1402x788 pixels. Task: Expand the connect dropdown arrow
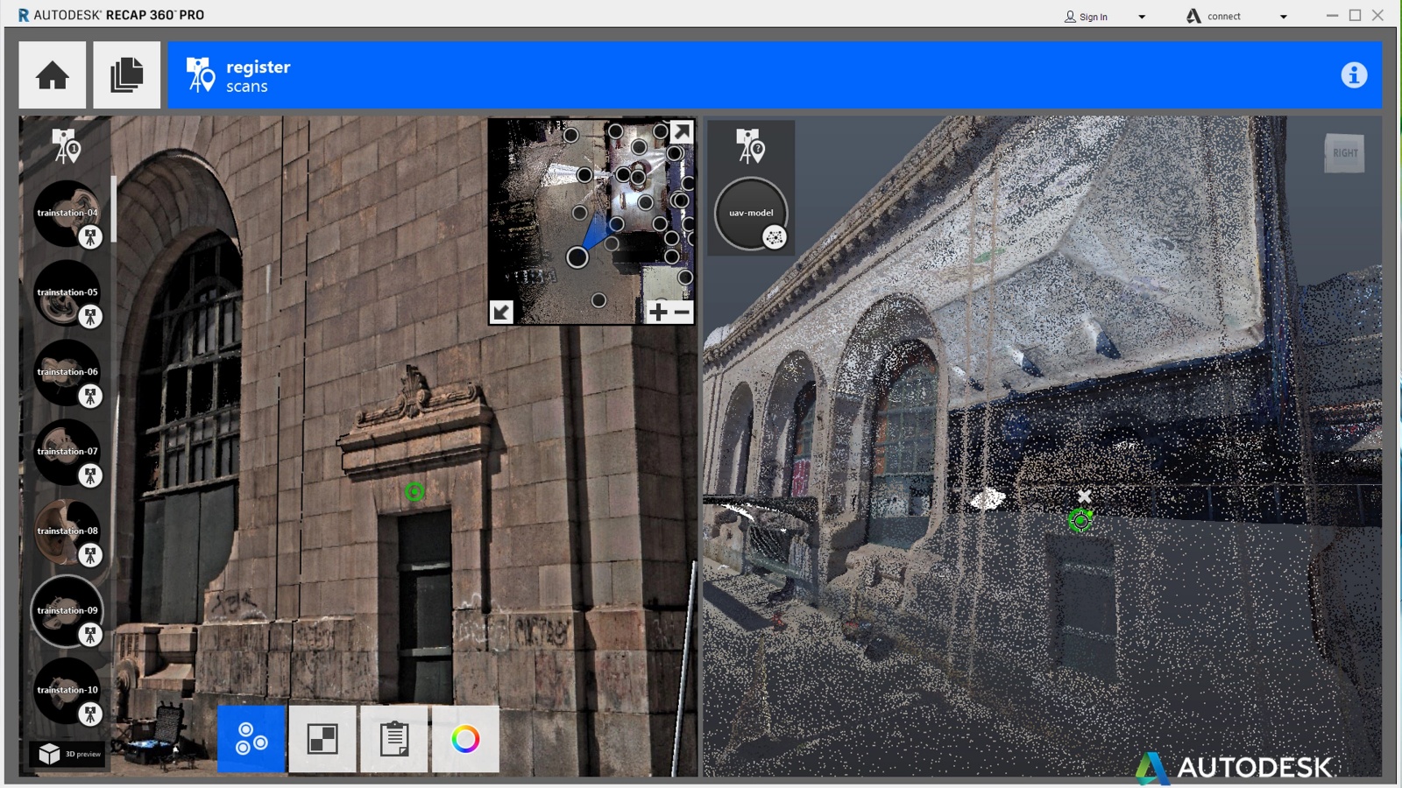coord(1284,17)
